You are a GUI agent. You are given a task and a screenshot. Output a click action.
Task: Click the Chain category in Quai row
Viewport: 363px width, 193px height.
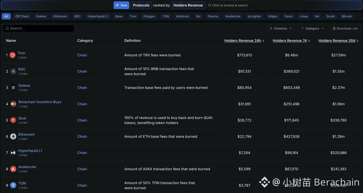click(x=82, y=120)
